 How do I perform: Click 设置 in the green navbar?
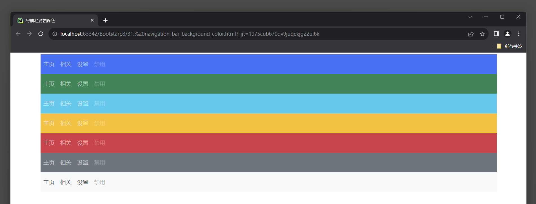coord(83,84)
